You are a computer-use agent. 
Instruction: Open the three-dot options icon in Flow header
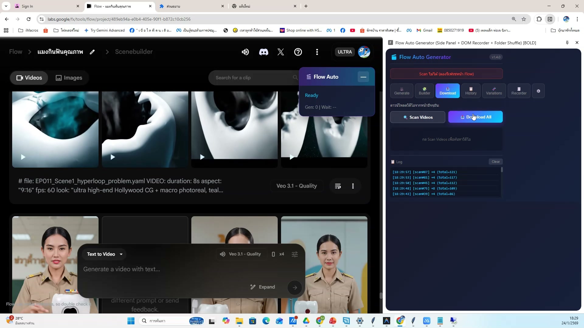(317, 52)
